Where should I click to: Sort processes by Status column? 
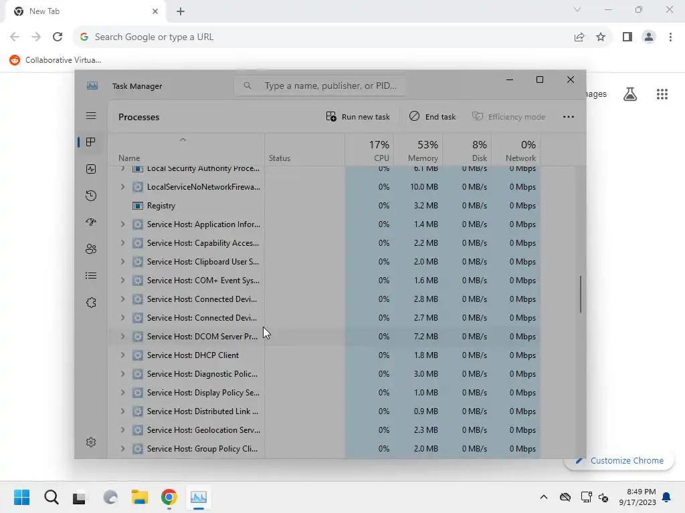tap(304, 150)
